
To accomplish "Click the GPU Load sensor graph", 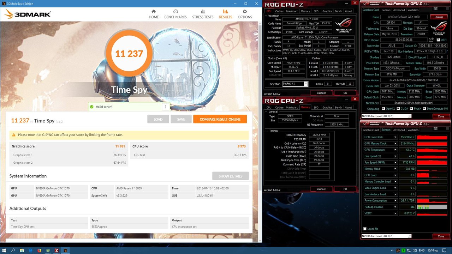I will (432, 175).
